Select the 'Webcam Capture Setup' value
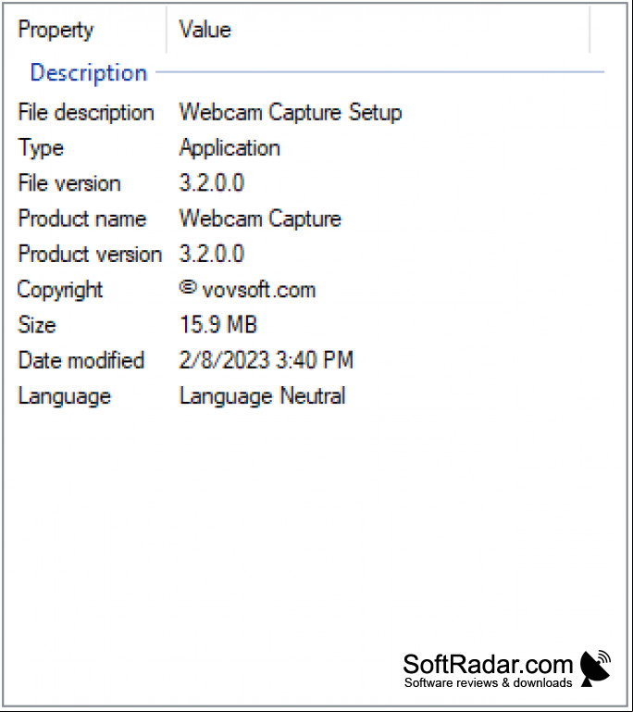633x712 pixels. (291, 112)
